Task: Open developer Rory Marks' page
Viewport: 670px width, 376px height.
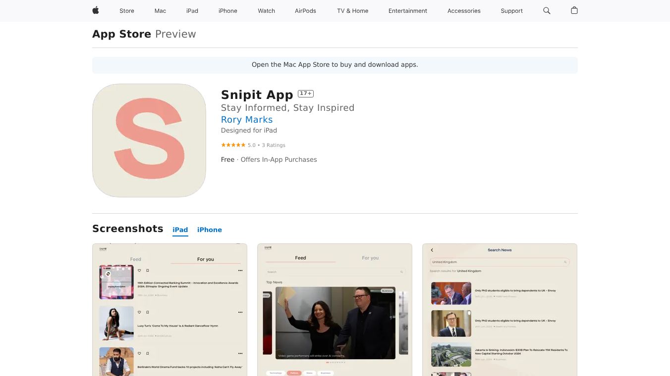Action: click(x=247, y=120)
